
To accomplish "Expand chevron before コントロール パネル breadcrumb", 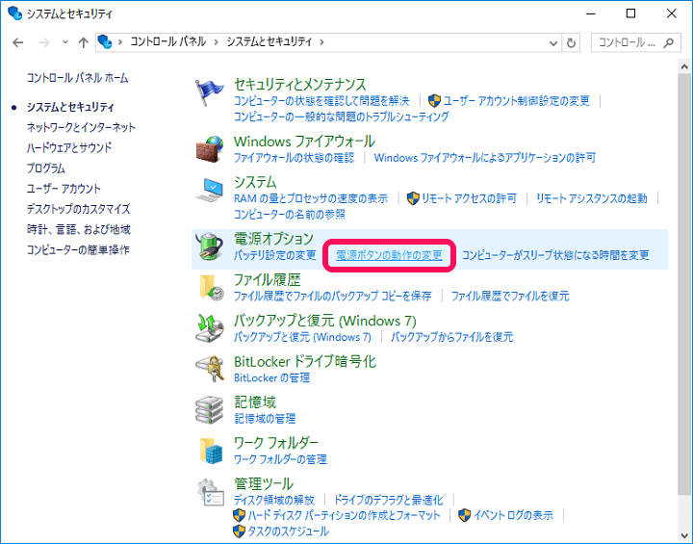I will click(x=119, y=42).
